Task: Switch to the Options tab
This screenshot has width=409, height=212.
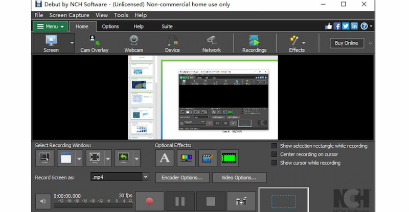Action: coord(110,26)
